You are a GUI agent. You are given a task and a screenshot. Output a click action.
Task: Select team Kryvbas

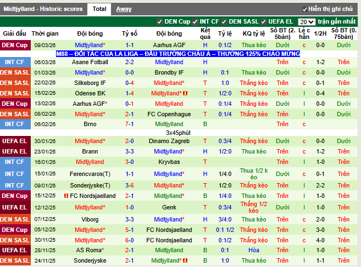[x=169, y=162]
